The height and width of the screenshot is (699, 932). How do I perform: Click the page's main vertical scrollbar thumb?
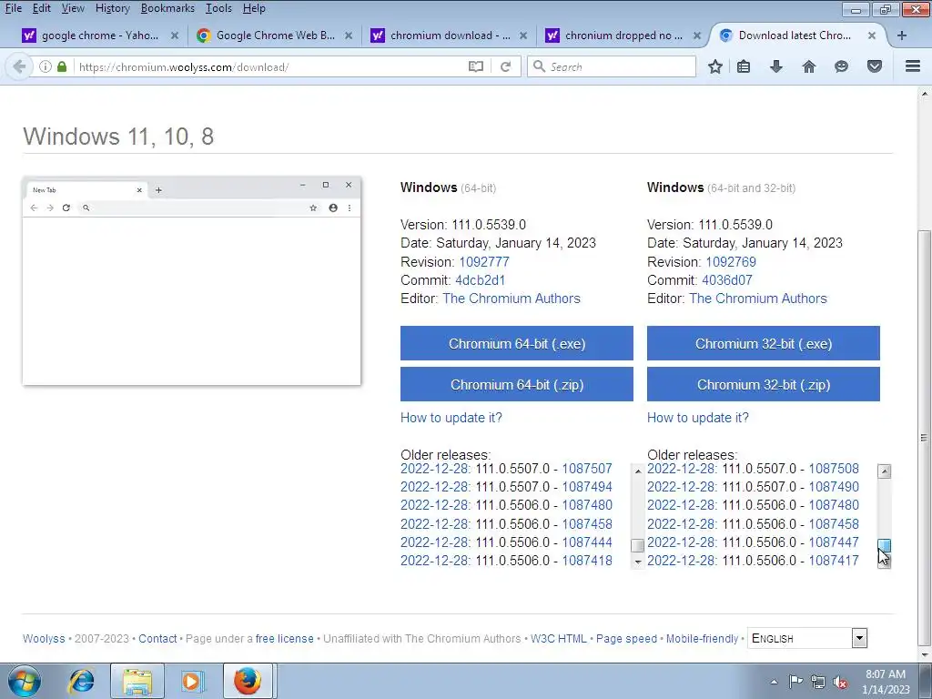(x=925, y=440)
